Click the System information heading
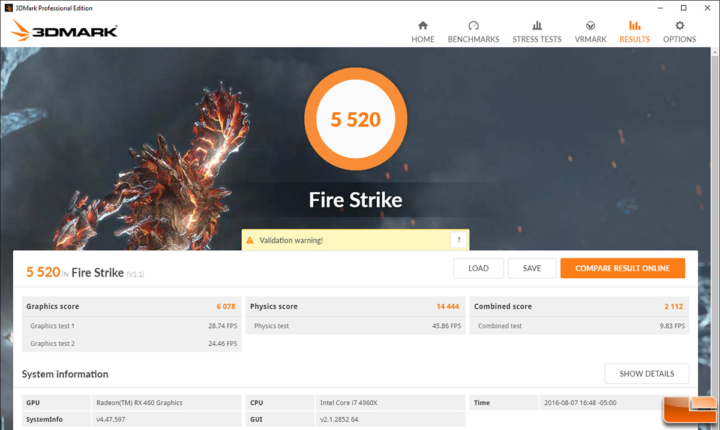The image size is (720, 430). tap(65, 374)
